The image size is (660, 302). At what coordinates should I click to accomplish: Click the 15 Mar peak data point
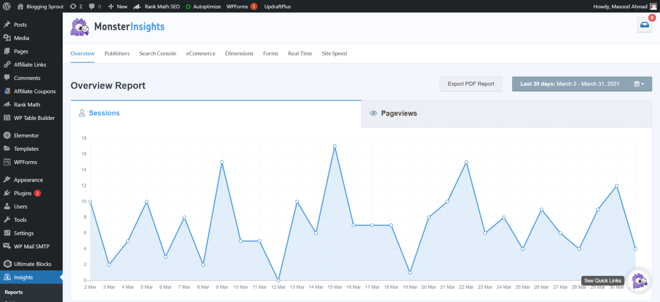click(x=335, y=146)
